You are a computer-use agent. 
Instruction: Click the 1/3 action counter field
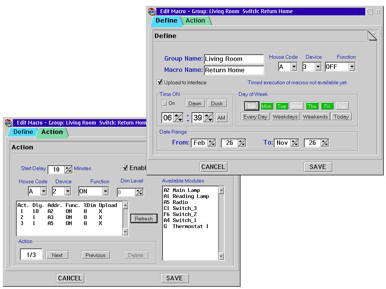click(31, 255)
